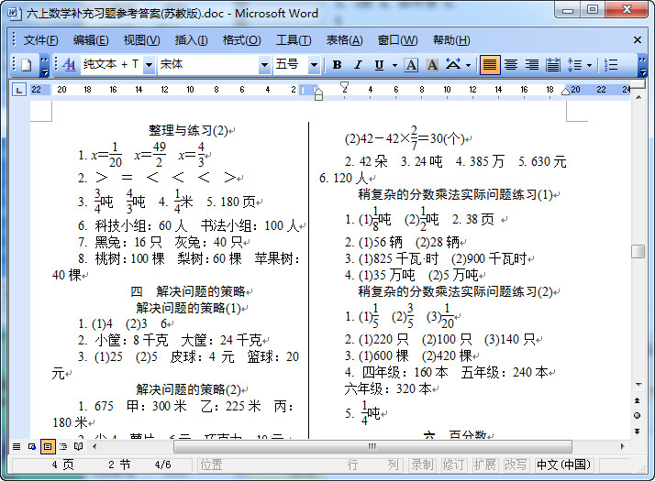Apply character shading button
The image size is (655, 481).
(x=432, y=65)
